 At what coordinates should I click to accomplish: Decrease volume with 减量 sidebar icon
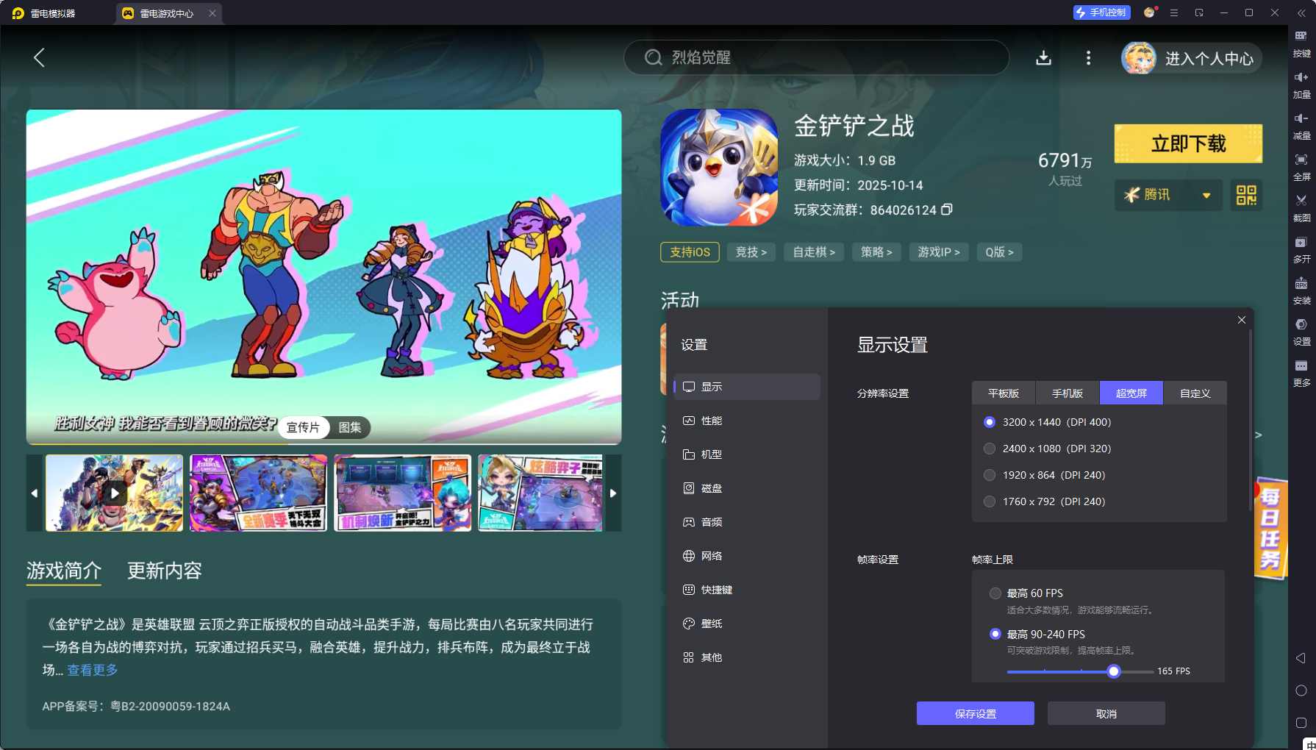point(1301,126)
